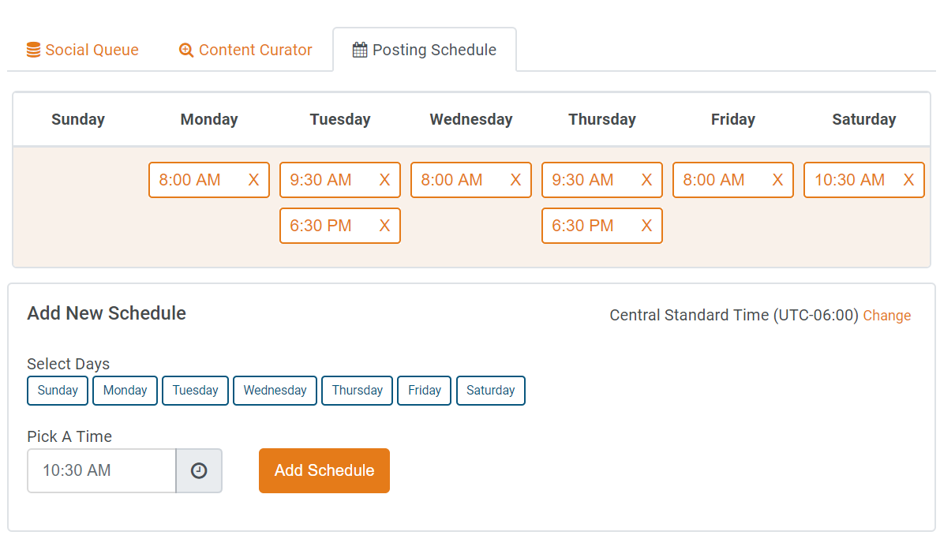This screenshot has width=940, height=539.
Task: Remove Friday 8:00 AM slot X
Action: pyautogui.click(x=777, y=180)
